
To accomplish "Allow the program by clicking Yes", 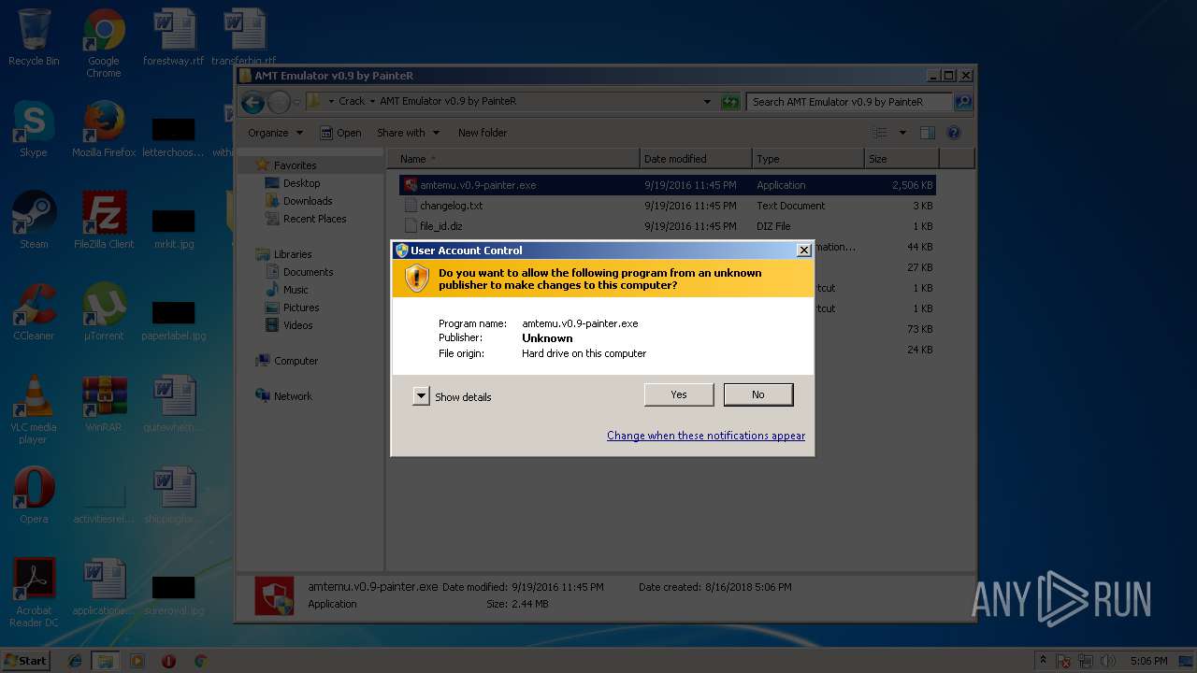I will coord(679,394).
